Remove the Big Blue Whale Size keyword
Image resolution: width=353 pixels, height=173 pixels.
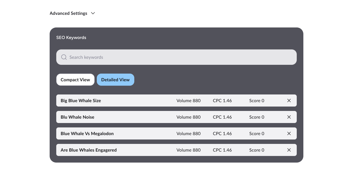289,101
